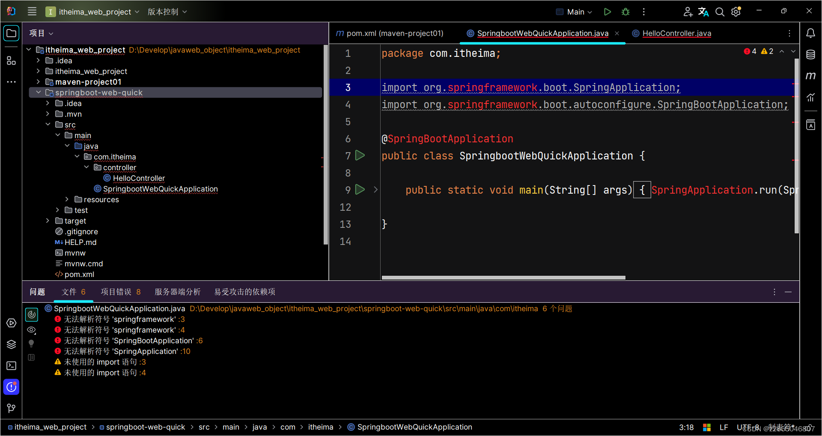
Task: Open the Database tool window
Action: click(811, 54)
